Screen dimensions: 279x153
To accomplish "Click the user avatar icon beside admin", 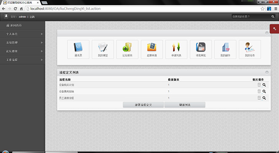I will 6,16.
